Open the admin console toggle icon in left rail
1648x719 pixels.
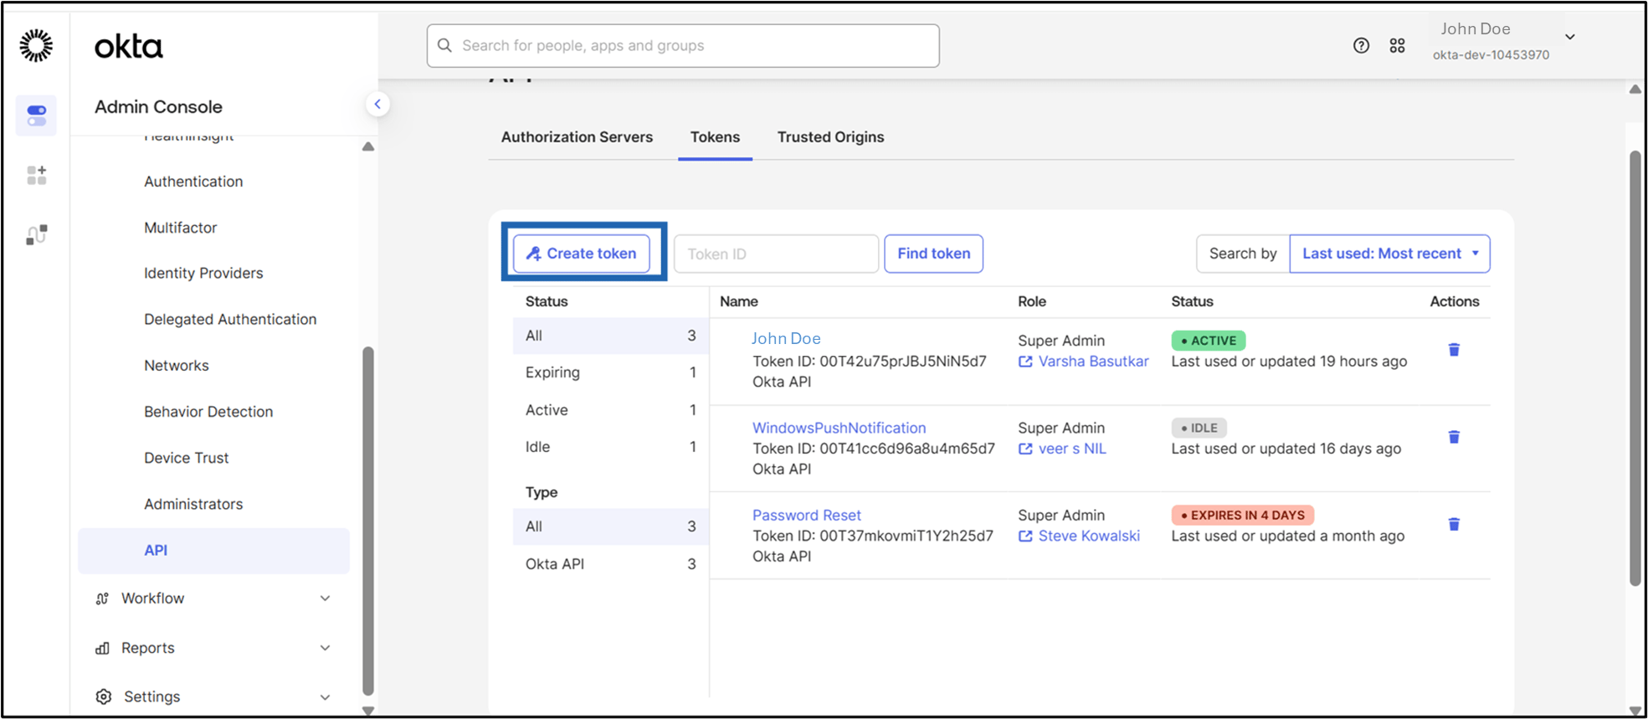pos(36,116)
